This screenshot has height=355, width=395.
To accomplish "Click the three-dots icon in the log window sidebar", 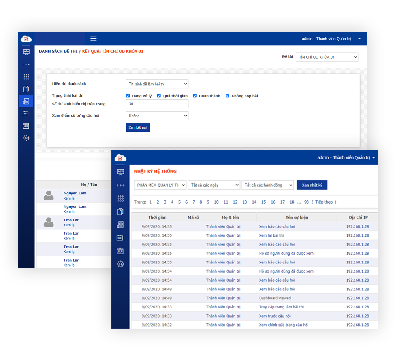I will [120, 185].
